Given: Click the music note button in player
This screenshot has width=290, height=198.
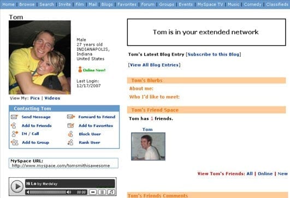Looking at the screenshot, I should tap(111, 192).
